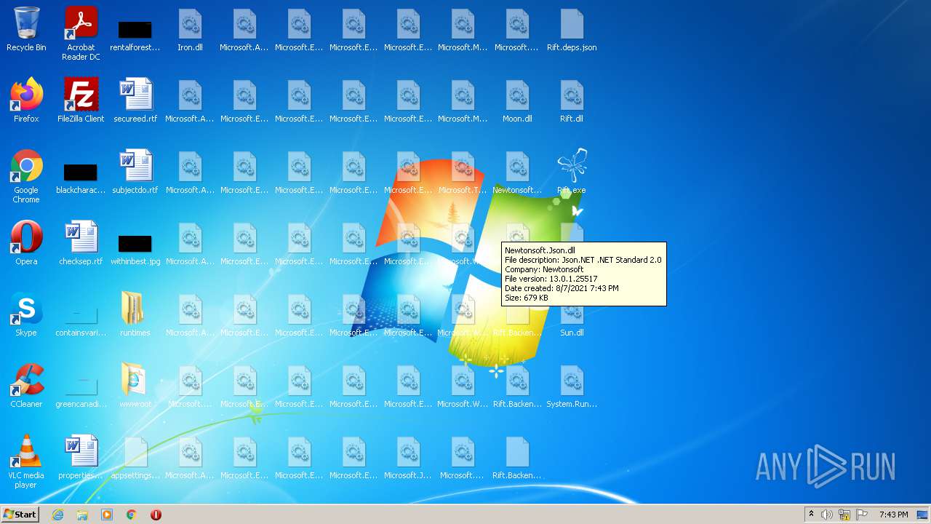The width and height of the screenshot is (931, 524).
Task: Select the Rift.exe butterfly icon
Action: pyautogui.click(x=572, y=172)
